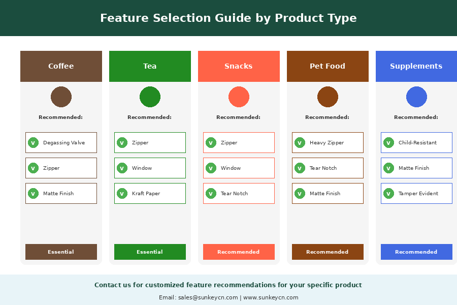The image size is (457, 305).
Task: Select the Coffee column header
Action: coord(61,66)
